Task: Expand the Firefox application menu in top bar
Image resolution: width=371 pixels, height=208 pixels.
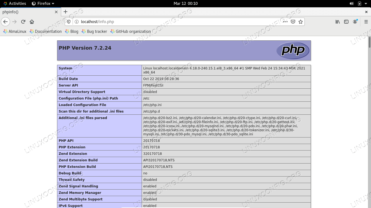Action: click(43, 4)
